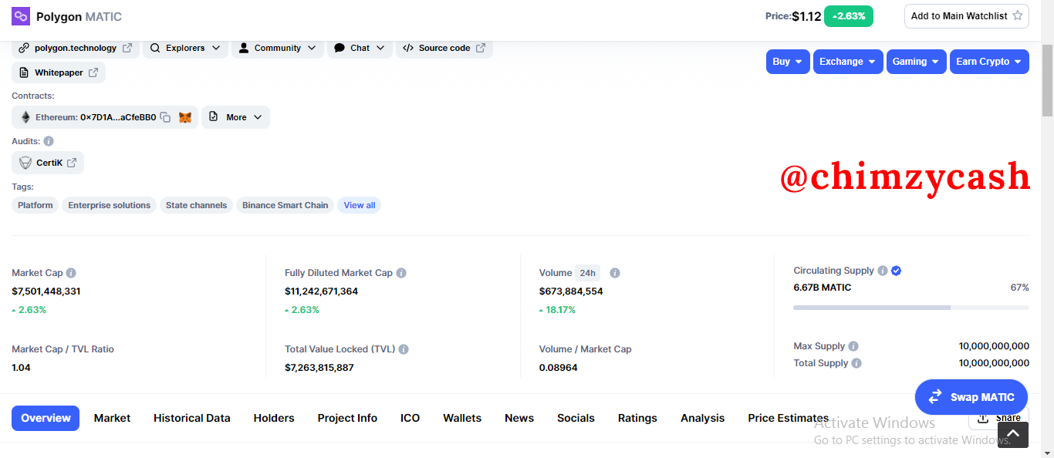1054x458 pixels.
Task: Click the Add to Main Watchlist button
Action: (x=967, y=16)
